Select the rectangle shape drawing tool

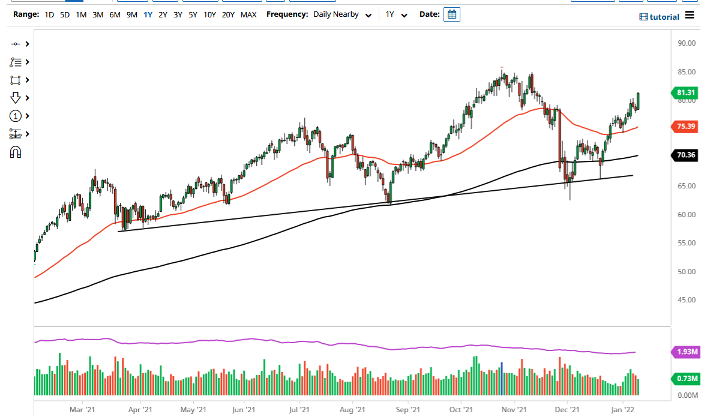click(16, 80)
